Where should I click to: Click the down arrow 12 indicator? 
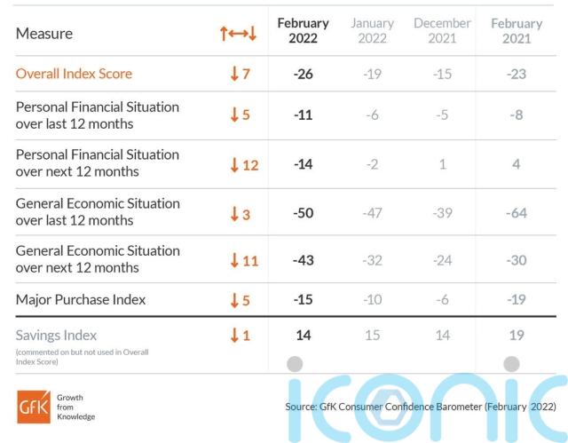tap(245, 165)
